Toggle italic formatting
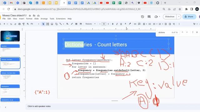This screenshot has width=200, height=112. point(117,24)
